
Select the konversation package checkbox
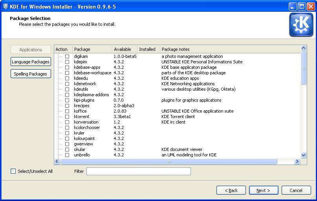67,122
